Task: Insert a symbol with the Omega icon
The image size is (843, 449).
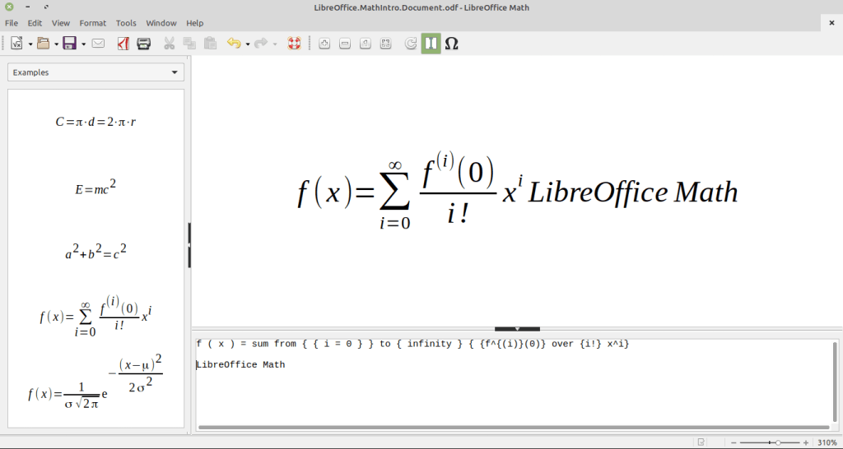Action: (451, 44)
